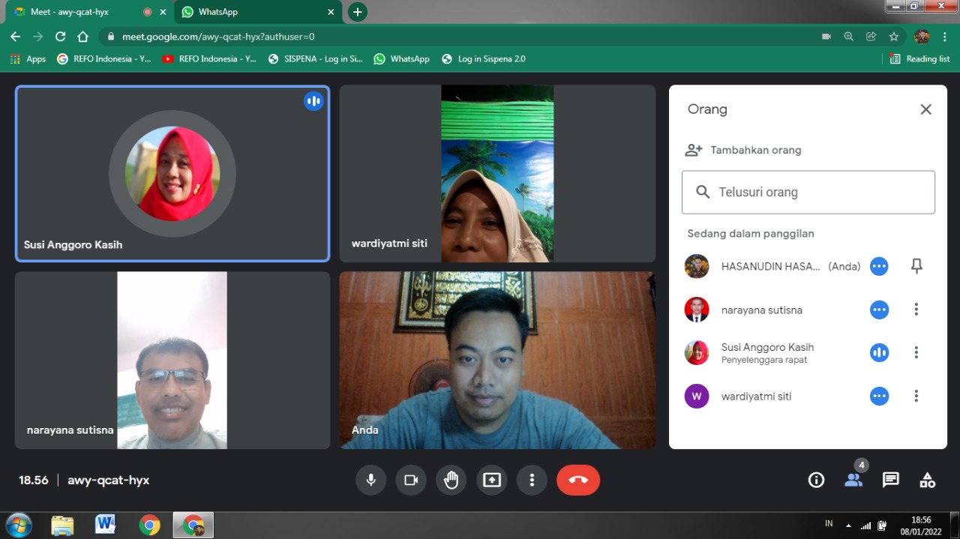
Task: Close the Orang side panel
Action: pyautogui.click(x=925, y=109)
